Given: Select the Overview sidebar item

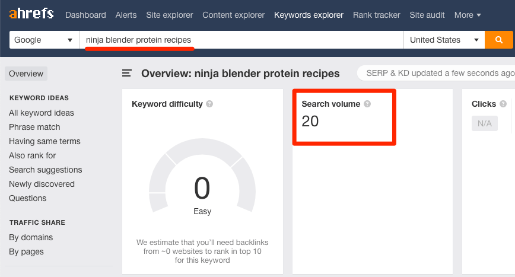Looking at the screenshot, I should [26, 74].
